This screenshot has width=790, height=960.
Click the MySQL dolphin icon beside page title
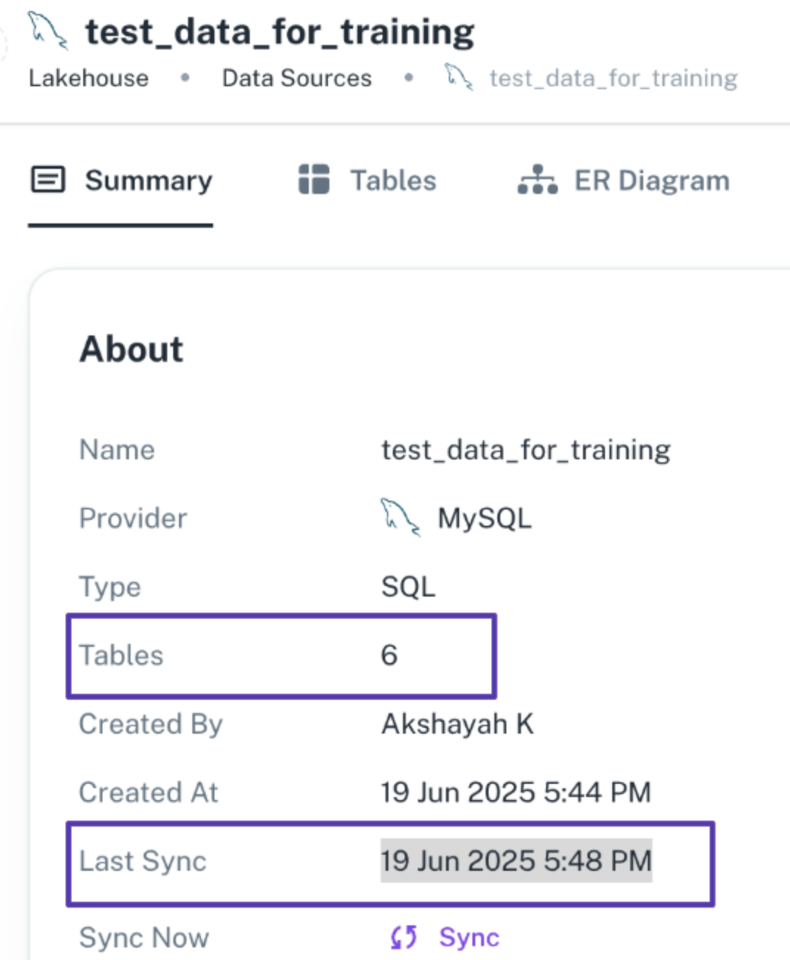(48, 32)
